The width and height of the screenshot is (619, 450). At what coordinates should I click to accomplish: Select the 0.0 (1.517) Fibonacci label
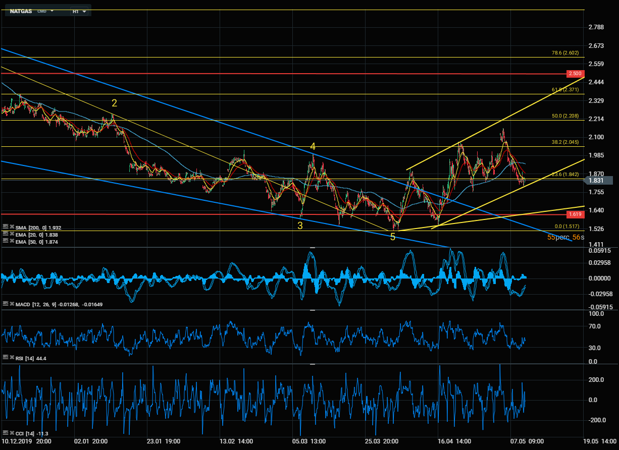click(x=566, y=227)
